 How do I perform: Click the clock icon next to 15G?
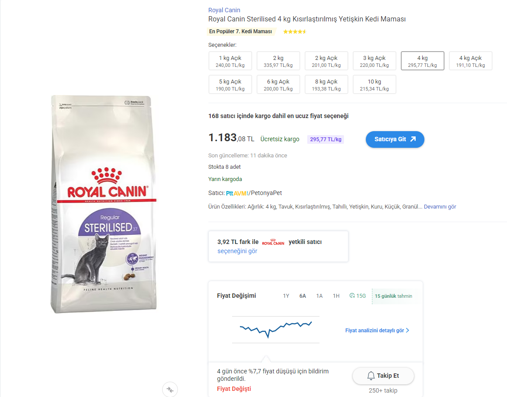pyautogui.click(x=352, y=296)
